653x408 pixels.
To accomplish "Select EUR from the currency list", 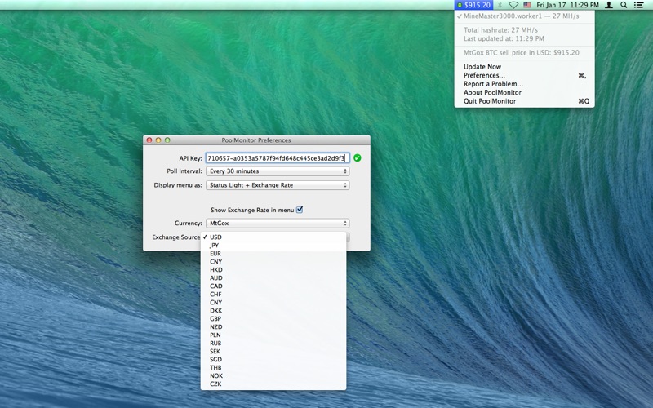I will click(215, 253).
